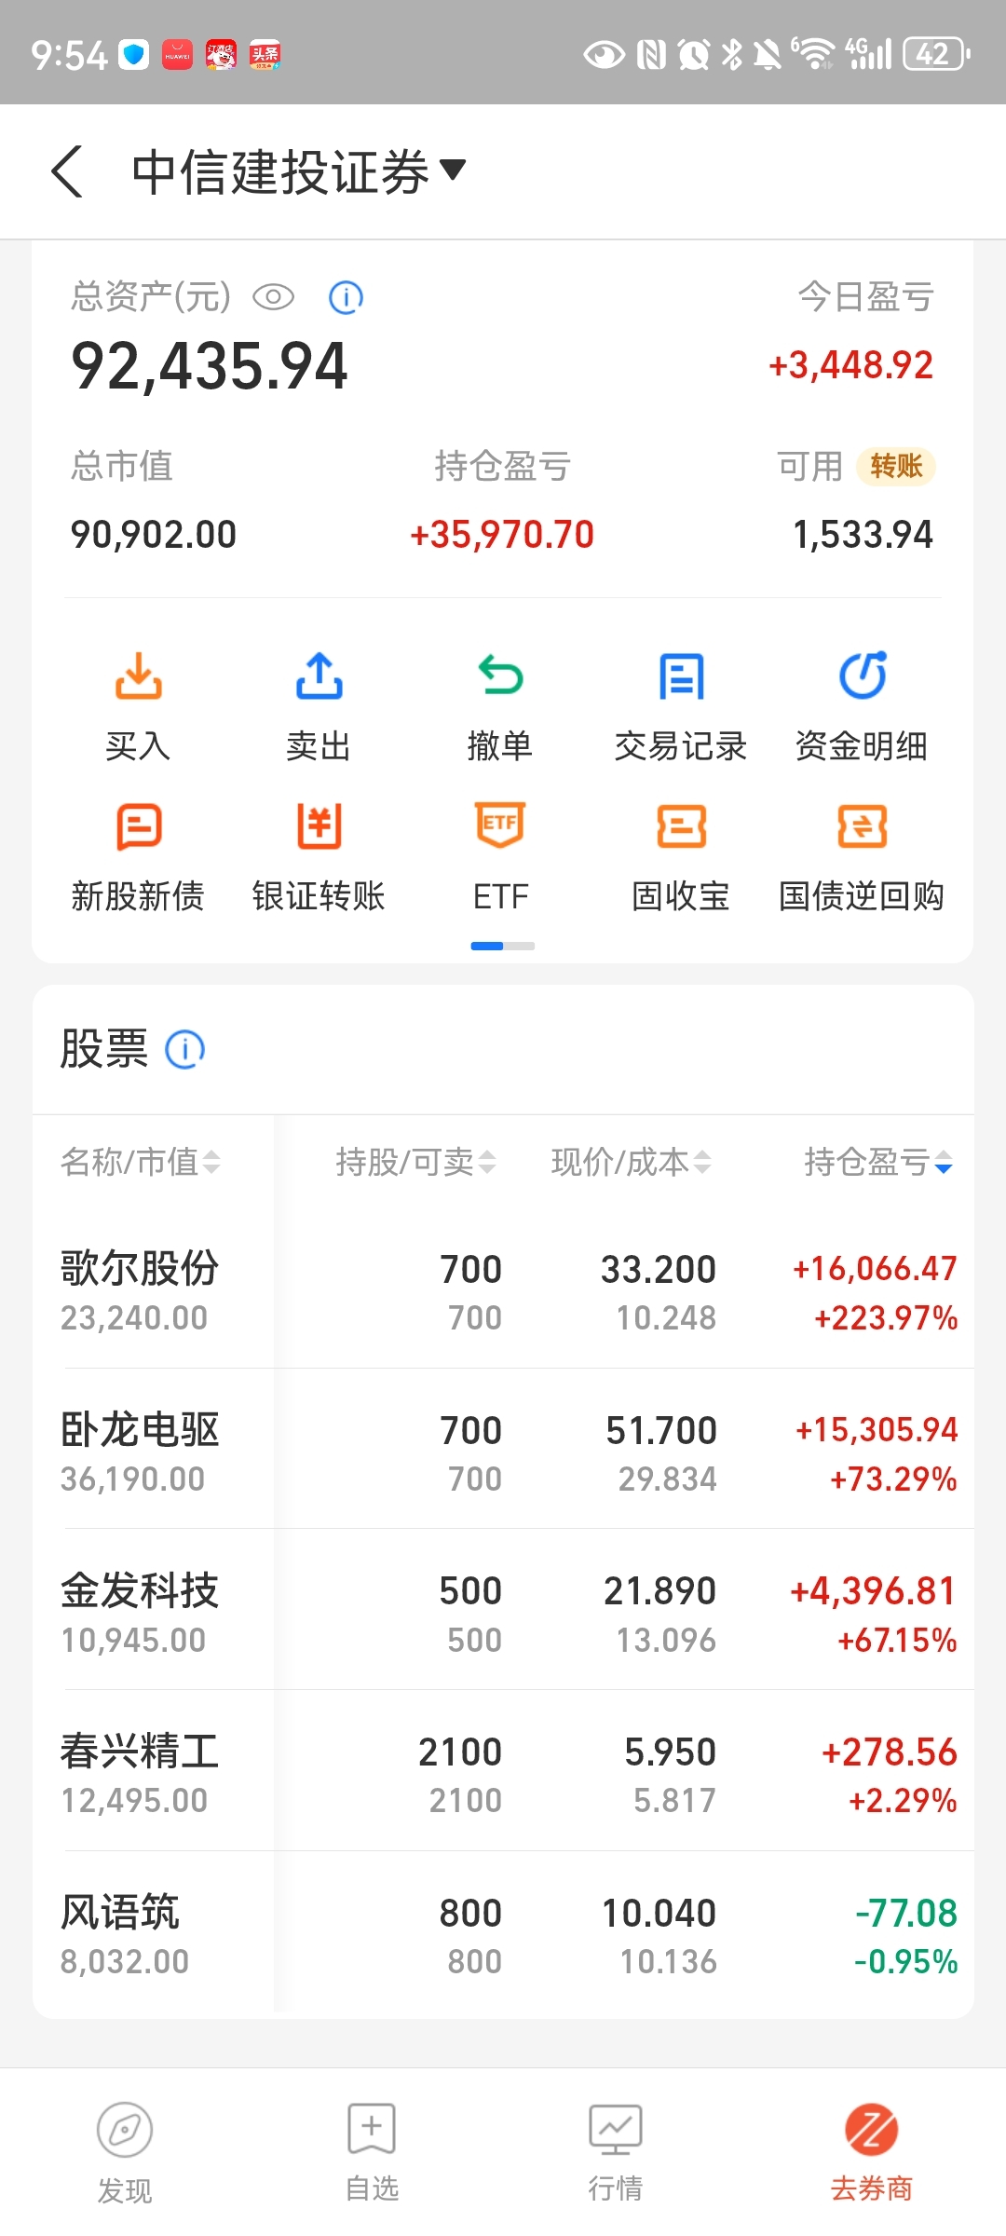
Task: Tap the 卖出 sell icon
Action: point(319,676)
